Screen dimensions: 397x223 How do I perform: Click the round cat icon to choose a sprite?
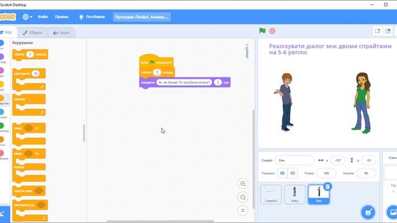coord(368,212)
